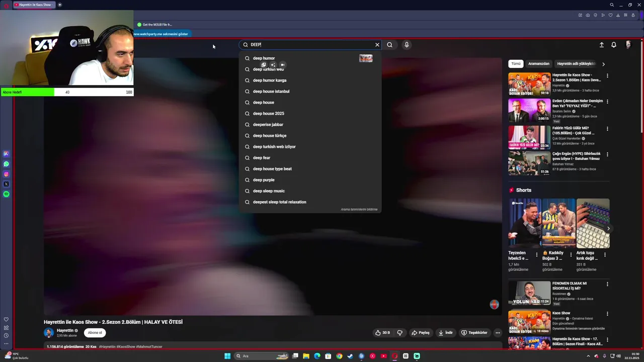
Task: Open the "Fakirin Yüzü Gülür Mü?" video thumbnail
Action: point(529,137)
